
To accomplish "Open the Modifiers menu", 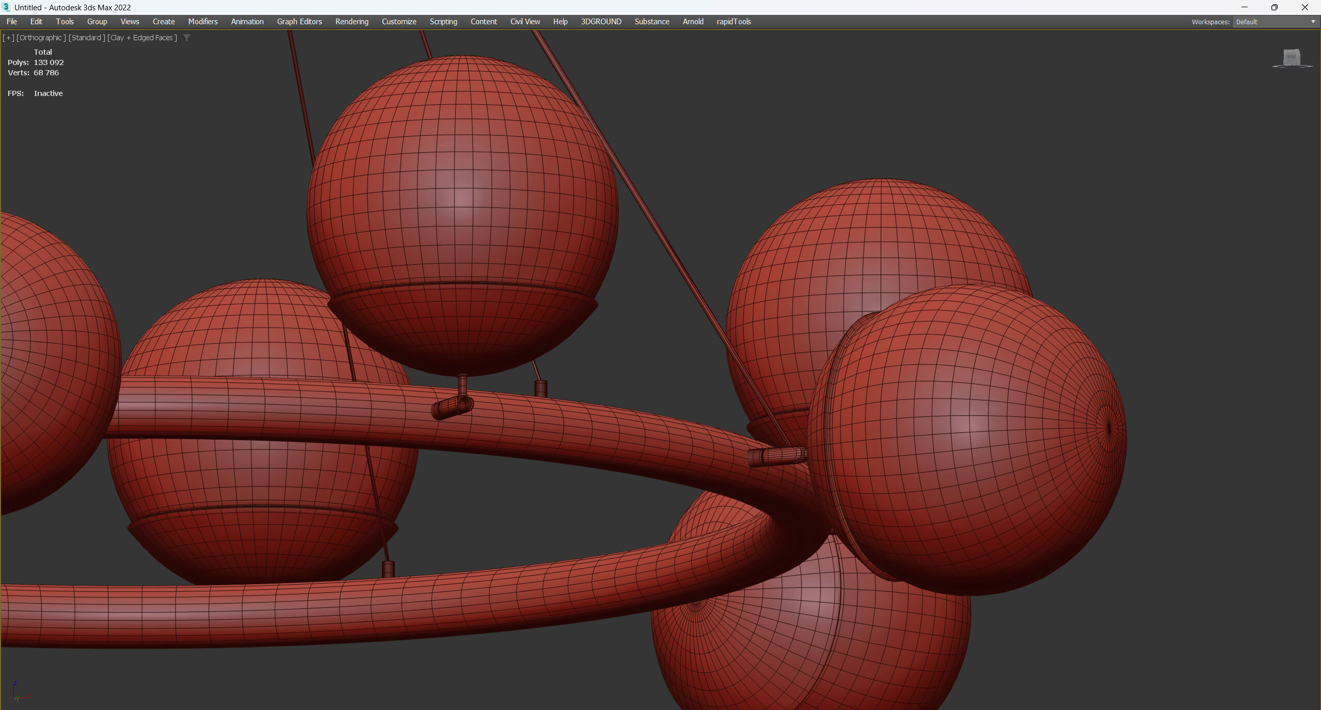I will click(202, 22).
